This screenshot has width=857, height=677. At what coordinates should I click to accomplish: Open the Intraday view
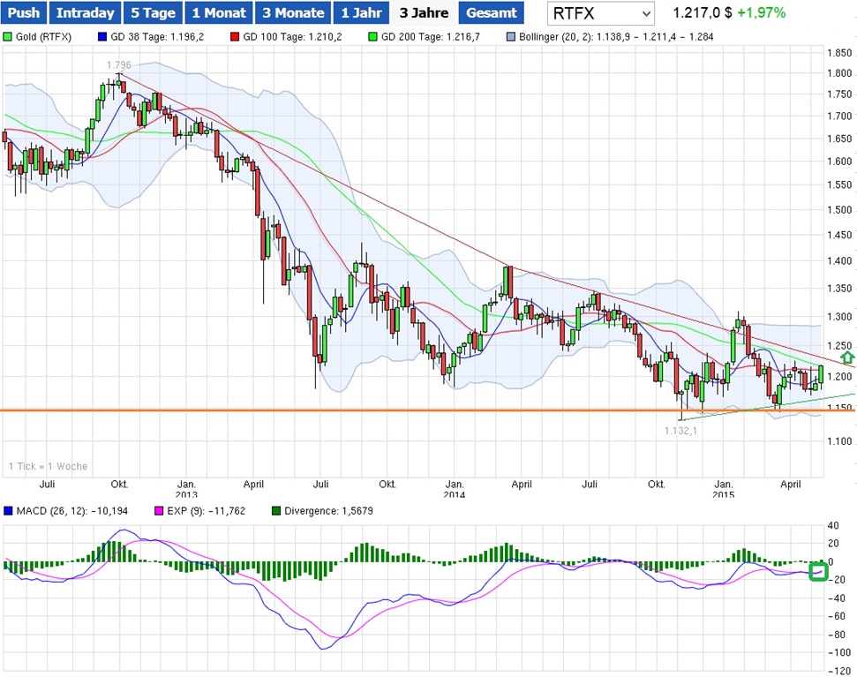pyautogui.click(x=85, y=13)
